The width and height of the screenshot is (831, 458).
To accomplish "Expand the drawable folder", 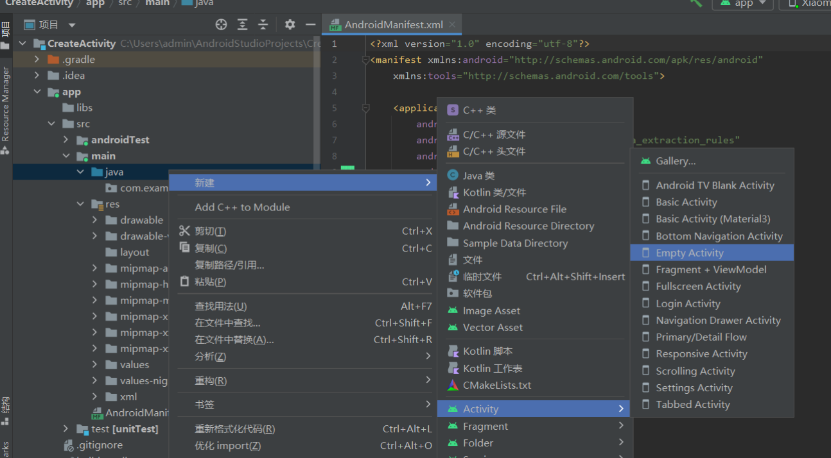I will point(95,220).
